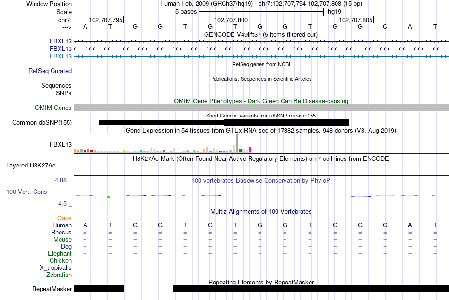Click the 5 bases scale bar label

[186, 12]
